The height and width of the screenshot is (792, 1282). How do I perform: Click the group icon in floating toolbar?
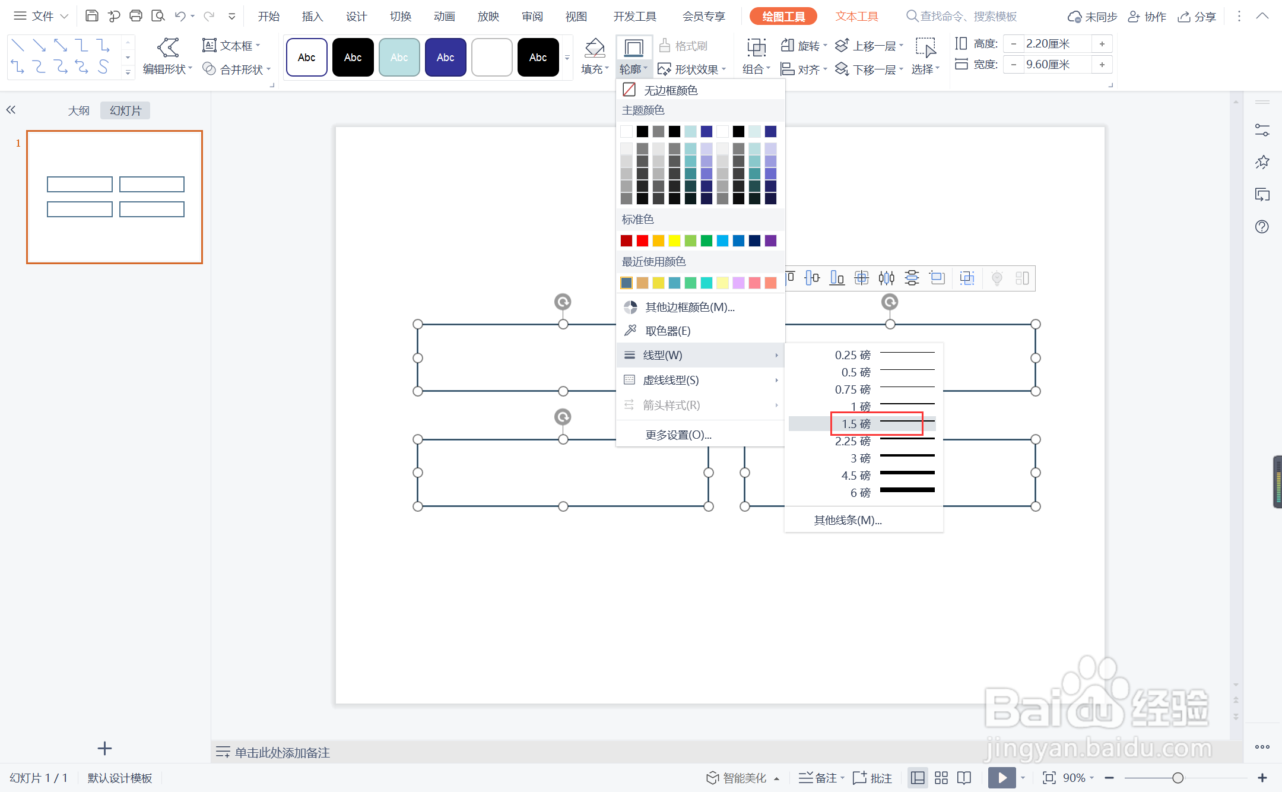[x=967, y=278]
